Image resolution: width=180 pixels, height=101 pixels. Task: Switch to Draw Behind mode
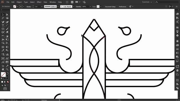[5, 85]
